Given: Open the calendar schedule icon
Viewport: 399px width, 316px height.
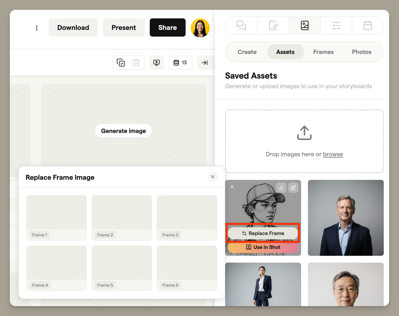Looking at the screenshot, I should [368, 25].
